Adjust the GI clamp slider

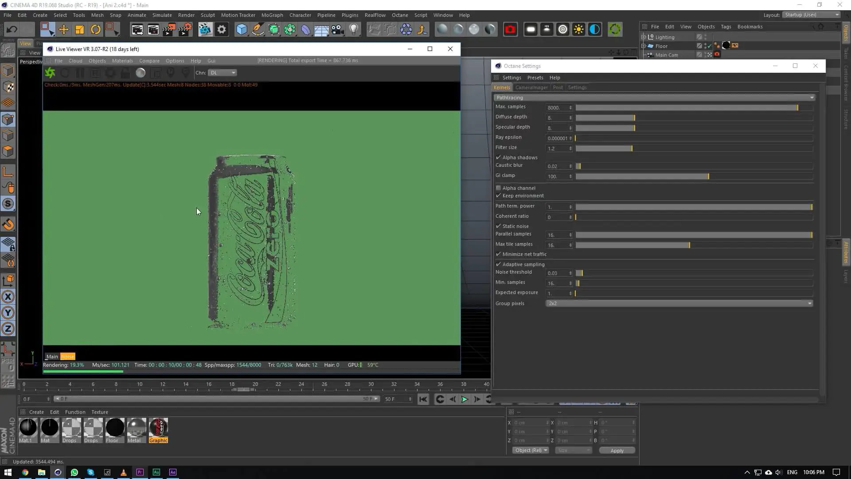pyautogui.click(x=694, y=177)
